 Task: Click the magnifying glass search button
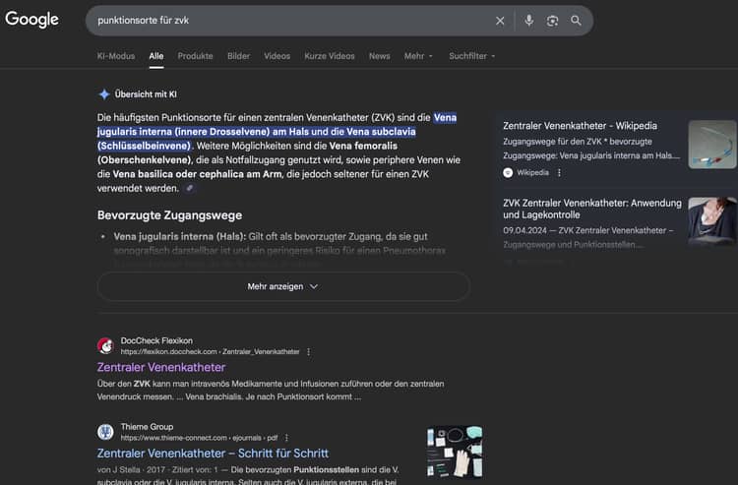[577, 21]
